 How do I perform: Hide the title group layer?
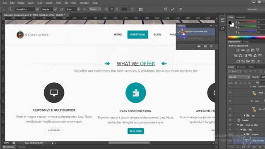click(230, 130)
